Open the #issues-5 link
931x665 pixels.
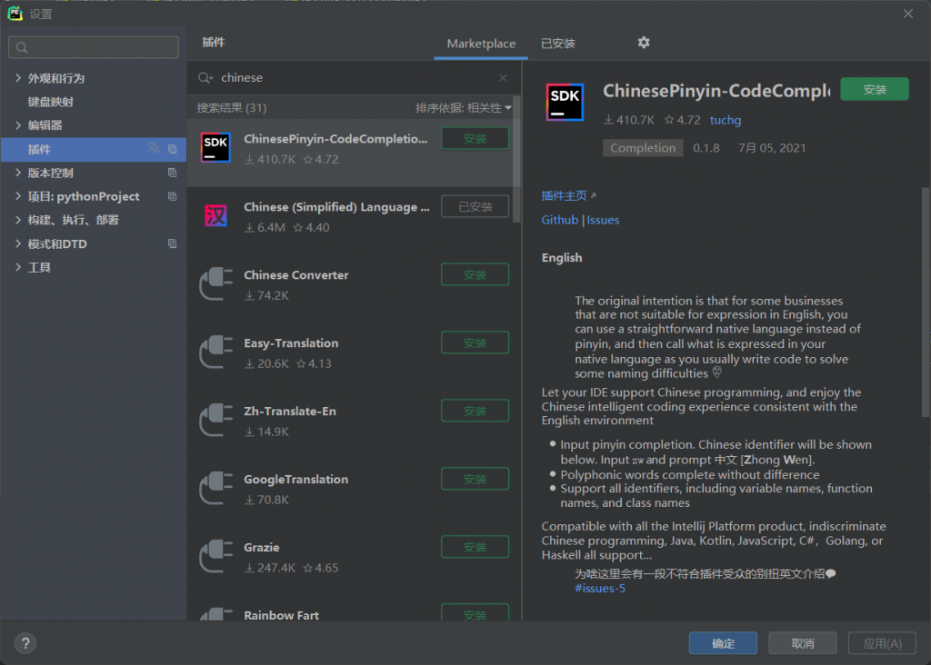point(600,588)
